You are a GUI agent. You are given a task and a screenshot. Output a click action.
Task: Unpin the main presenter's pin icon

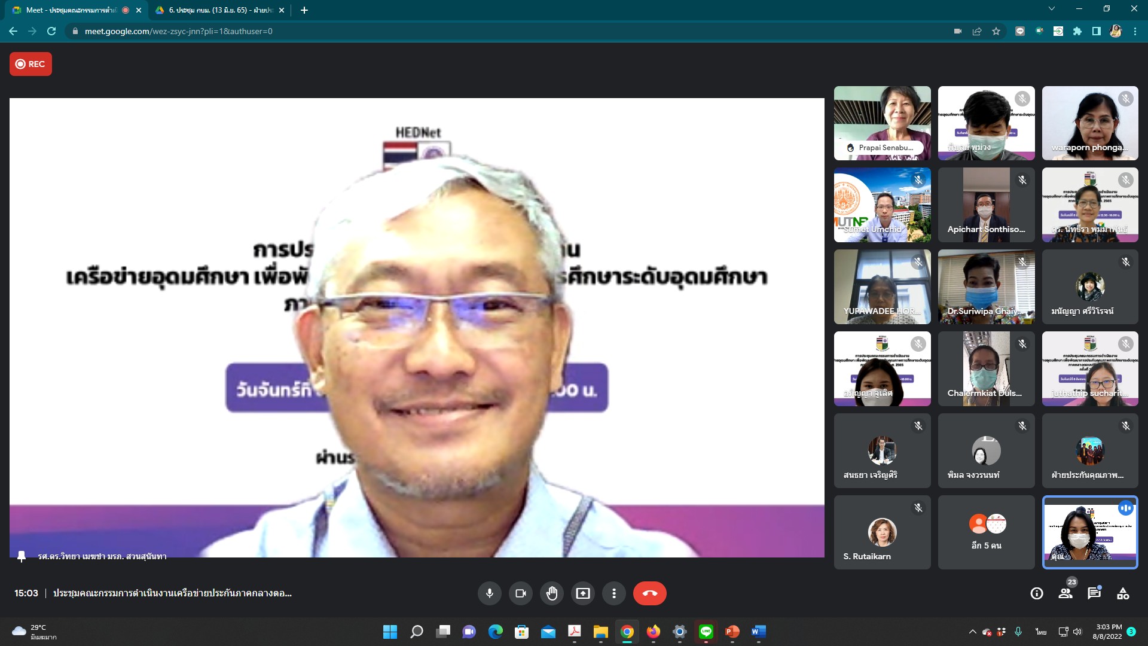tap(22, 556)
